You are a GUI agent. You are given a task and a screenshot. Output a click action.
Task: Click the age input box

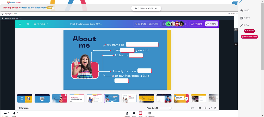click(127, 50)
